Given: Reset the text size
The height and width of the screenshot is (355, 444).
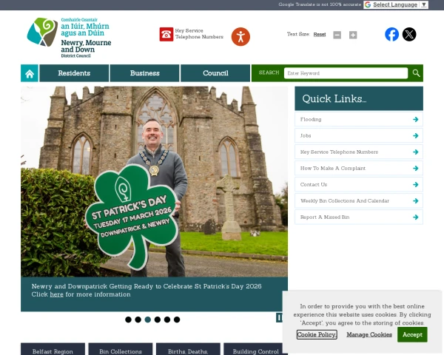Looking at the screenshot, I should tap(320, 34).
